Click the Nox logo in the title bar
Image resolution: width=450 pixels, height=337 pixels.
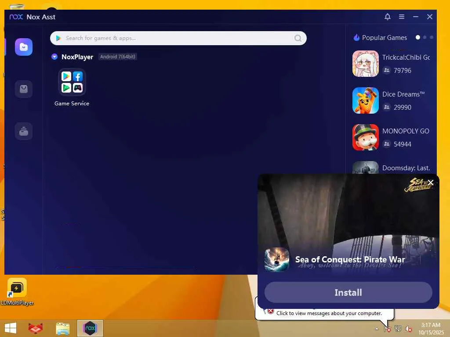[16, 17]
